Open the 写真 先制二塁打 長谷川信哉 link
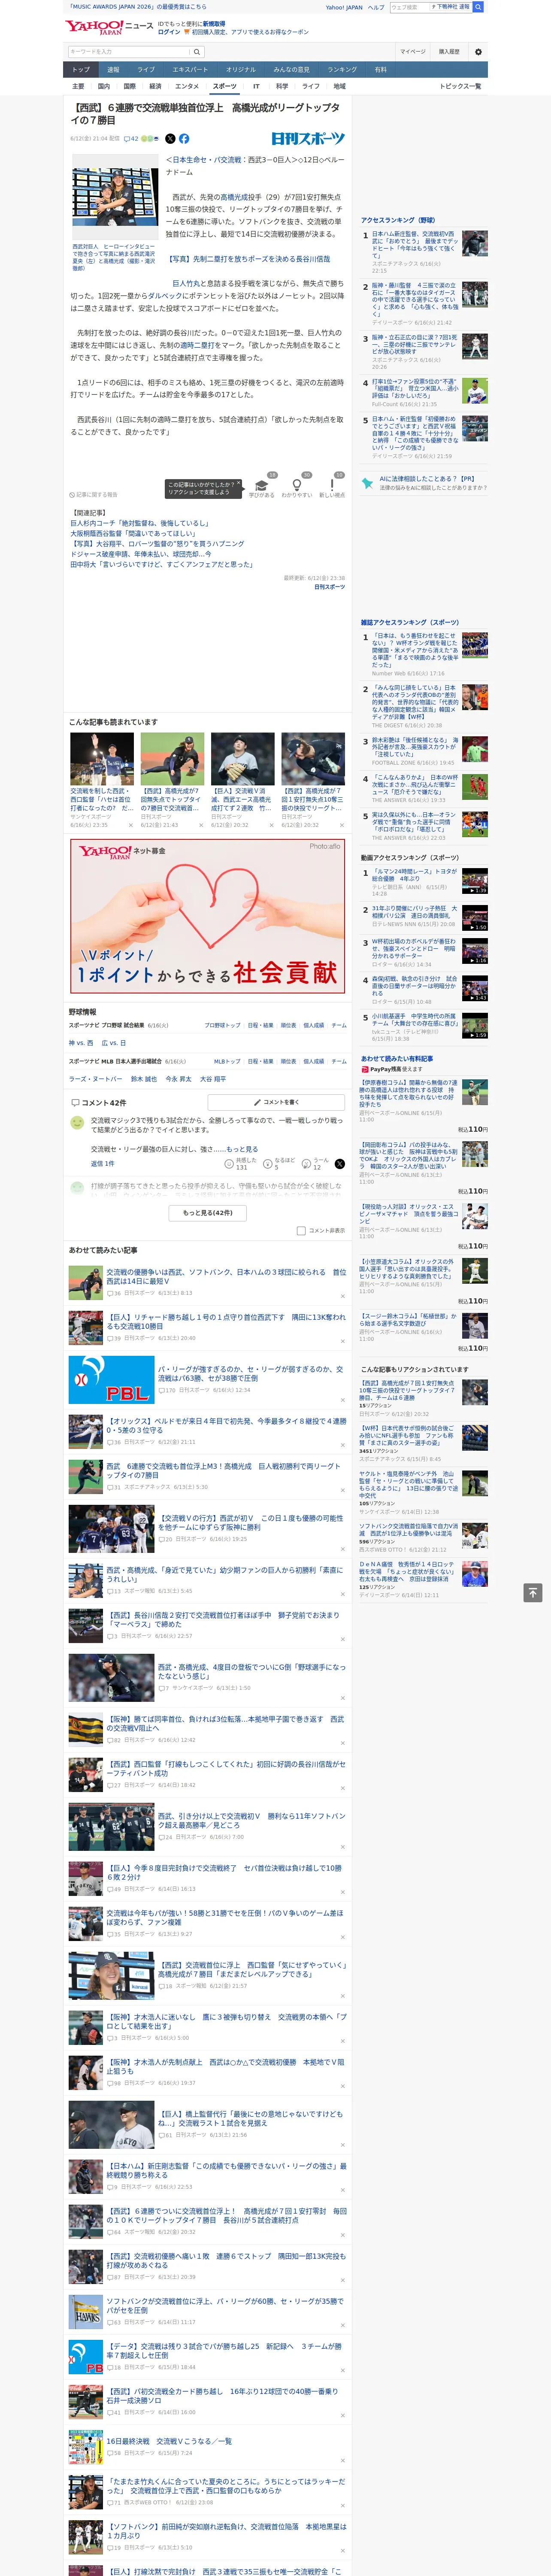 (248, 259)
